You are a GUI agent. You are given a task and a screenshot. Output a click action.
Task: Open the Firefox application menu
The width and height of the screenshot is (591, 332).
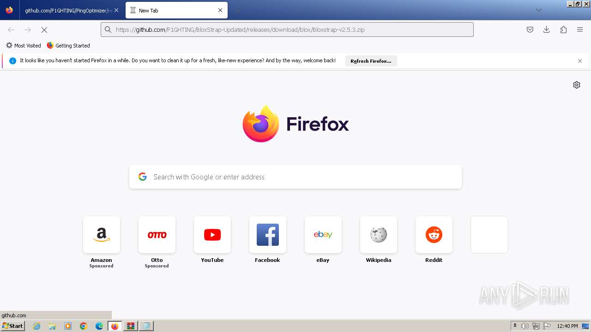[580, 30]
